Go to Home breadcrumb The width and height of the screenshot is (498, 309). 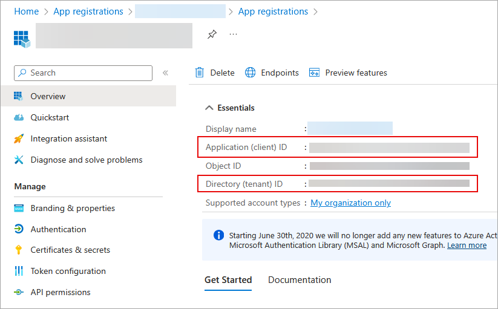27,11
